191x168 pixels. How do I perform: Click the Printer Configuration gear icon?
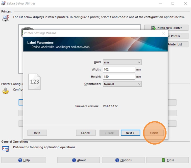click(6, 91)
